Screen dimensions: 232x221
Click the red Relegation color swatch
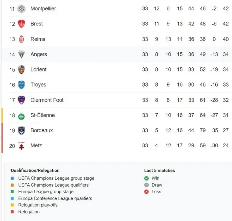[13, 212]
